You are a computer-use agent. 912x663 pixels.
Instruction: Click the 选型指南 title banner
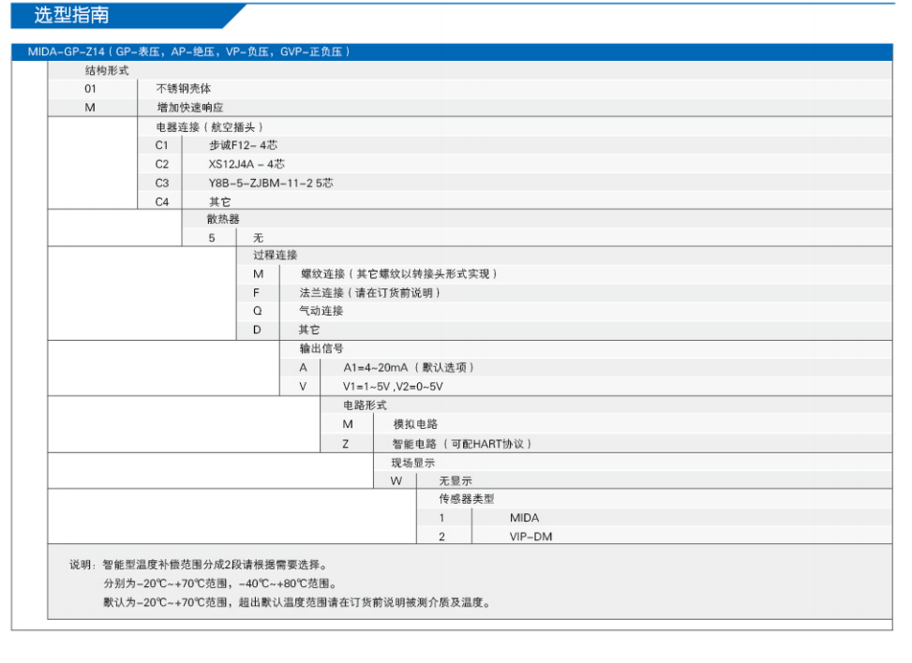pyautogui.click(x=128, y=15)
